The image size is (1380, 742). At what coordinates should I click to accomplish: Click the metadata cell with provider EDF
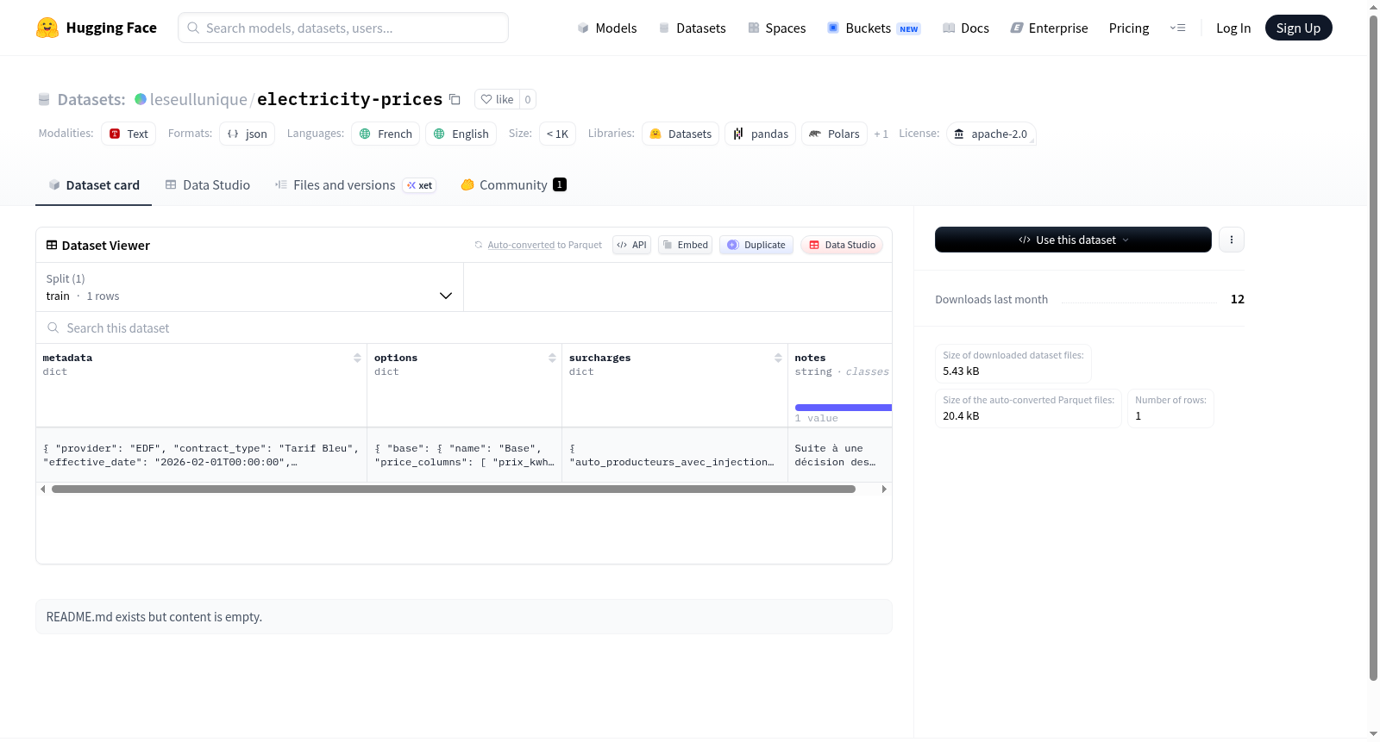click(201, 455)
